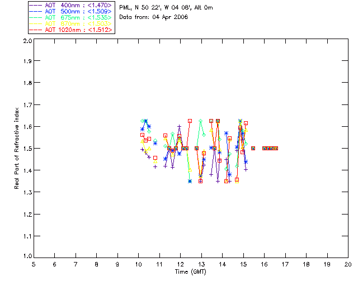Viewport: 358px width, 286px height.
Task: Click the PML location header text
Action: click(x=166, y=8)
